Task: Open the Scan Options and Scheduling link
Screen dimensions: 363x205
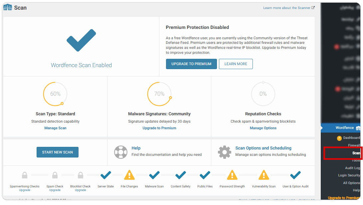Action: 263,148
